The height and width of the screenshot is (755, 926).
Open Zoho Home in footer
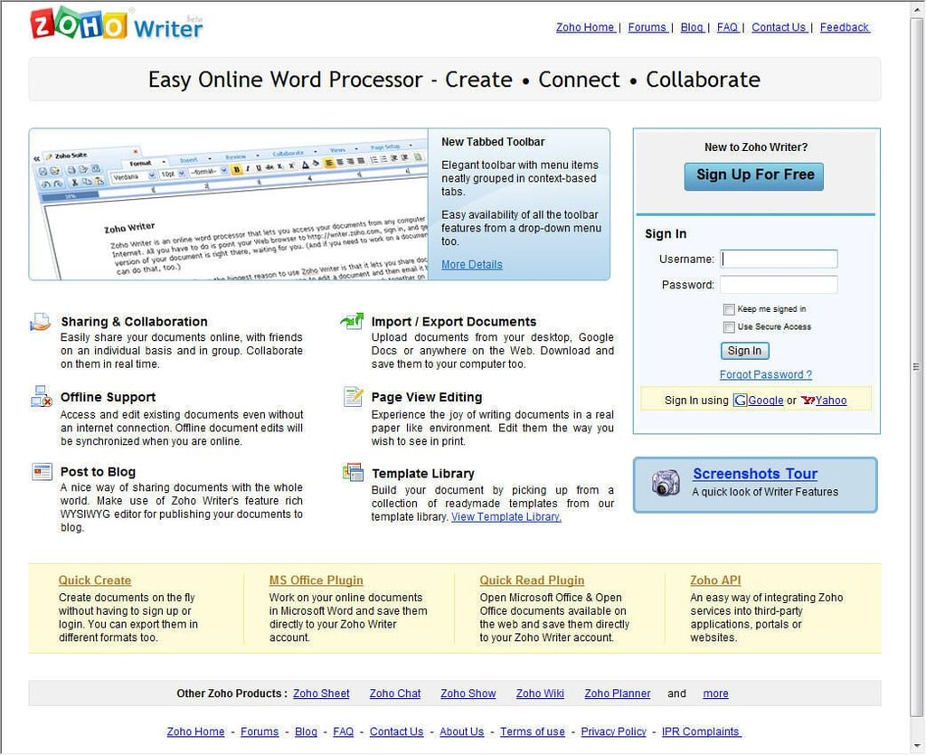pos(195,732)
